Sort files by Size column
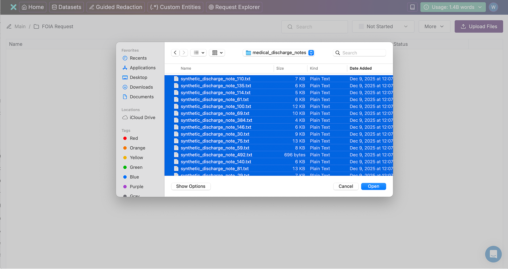The image size is (508, 269). [x=280, y=68]
